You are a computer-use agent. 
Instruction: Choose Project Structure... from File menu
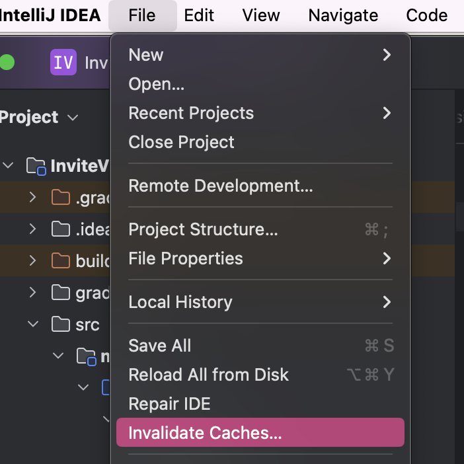click(x=203, y=229)
